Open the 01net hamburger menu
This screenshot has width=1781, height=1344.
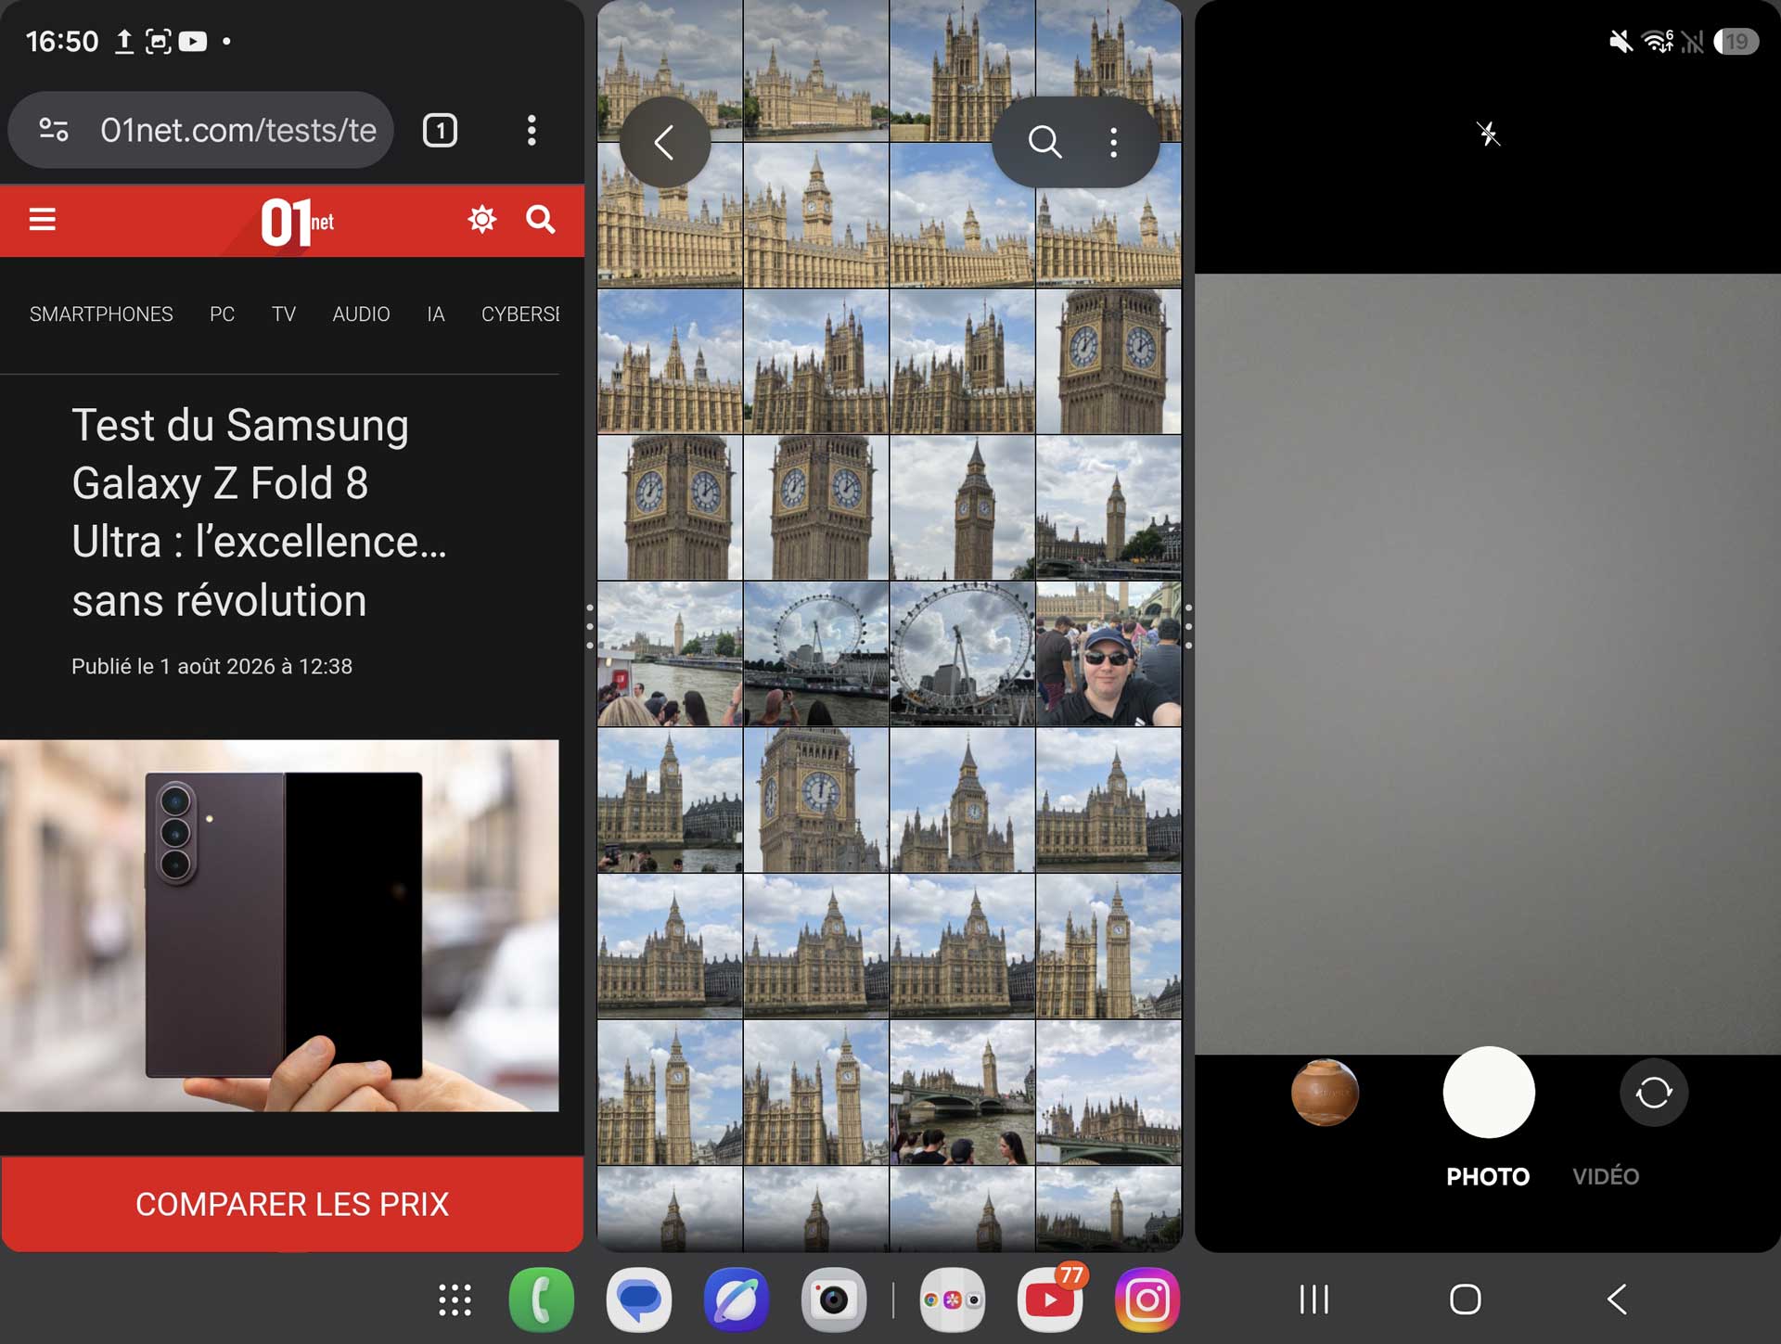pyautogui.click(x=43, y=220)
